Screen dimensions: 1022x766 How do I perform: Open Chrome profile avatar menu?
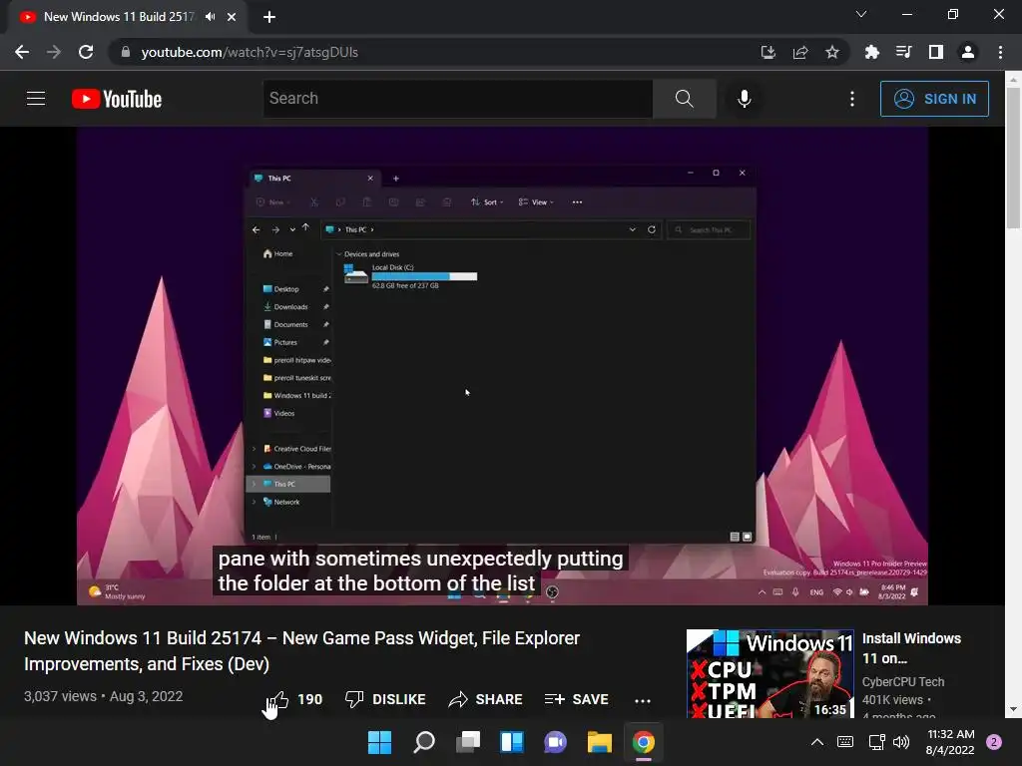click(x=967, y=52)
